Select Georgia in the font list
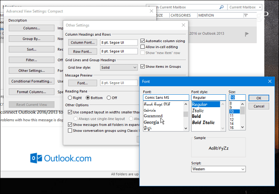 [152, 123]
